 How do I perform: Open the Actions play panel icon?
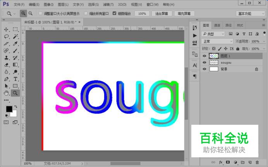195,36
